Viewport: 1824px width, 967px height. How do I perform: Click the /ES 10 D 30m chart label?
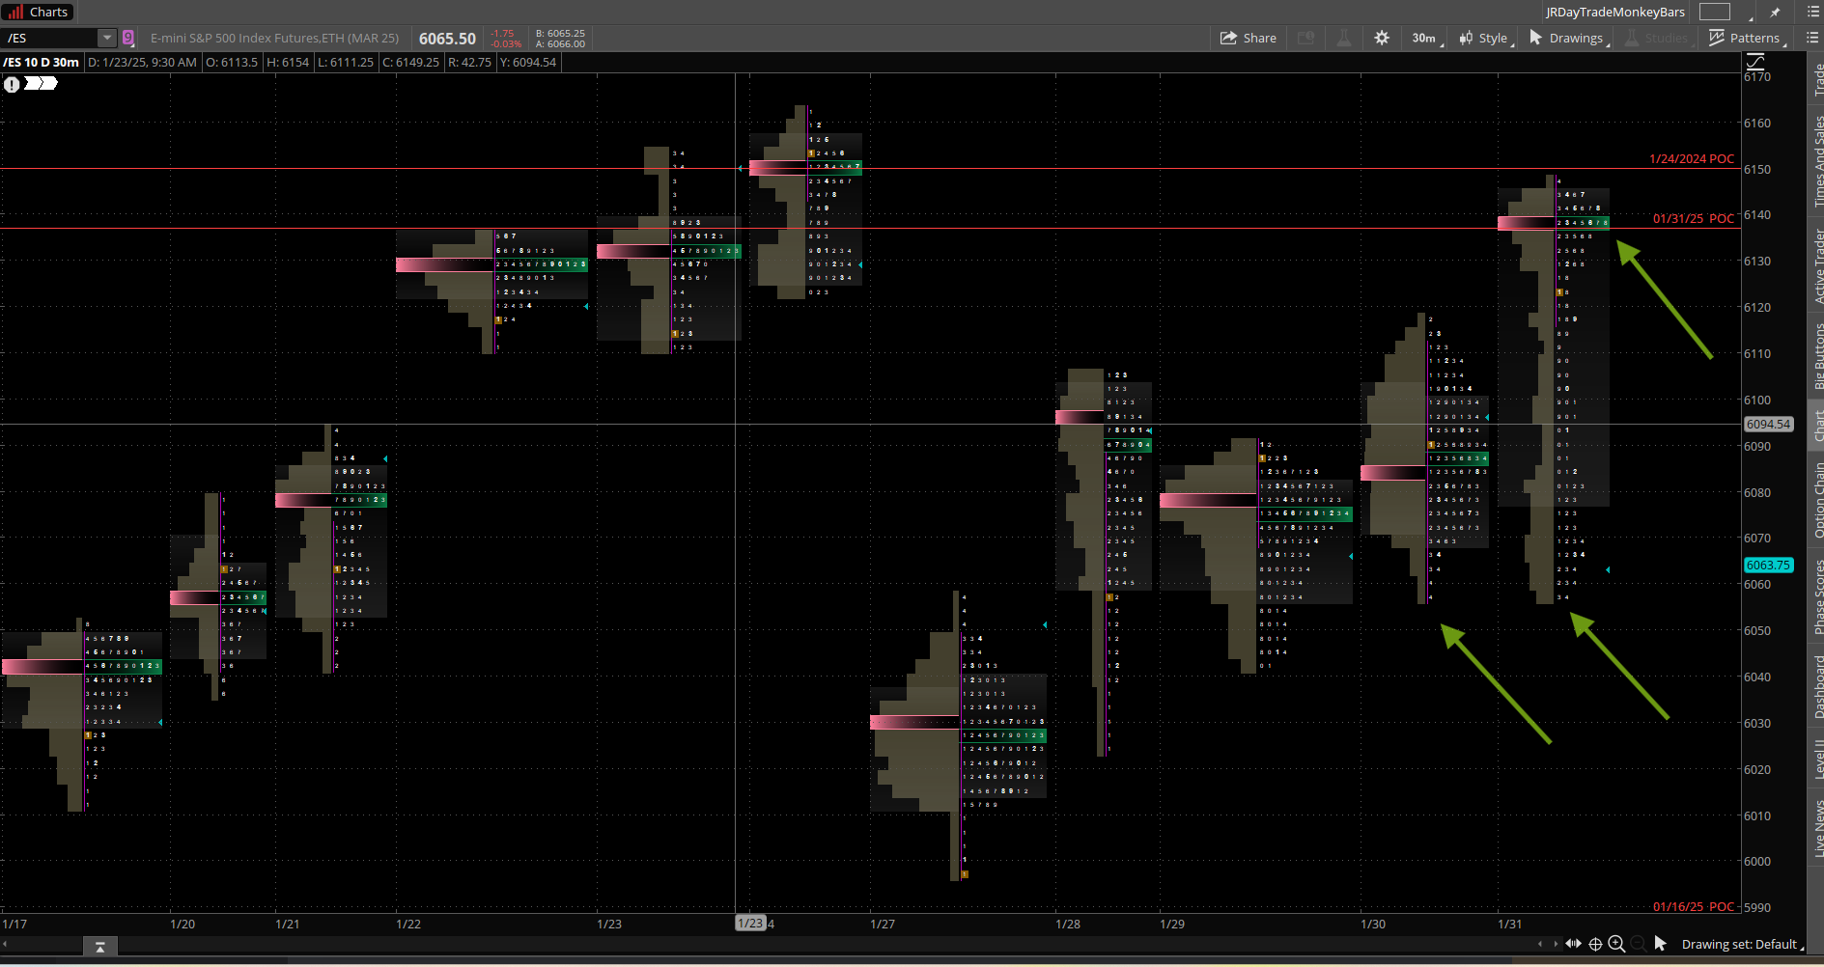pyautogui.click(x=42, y=62)
